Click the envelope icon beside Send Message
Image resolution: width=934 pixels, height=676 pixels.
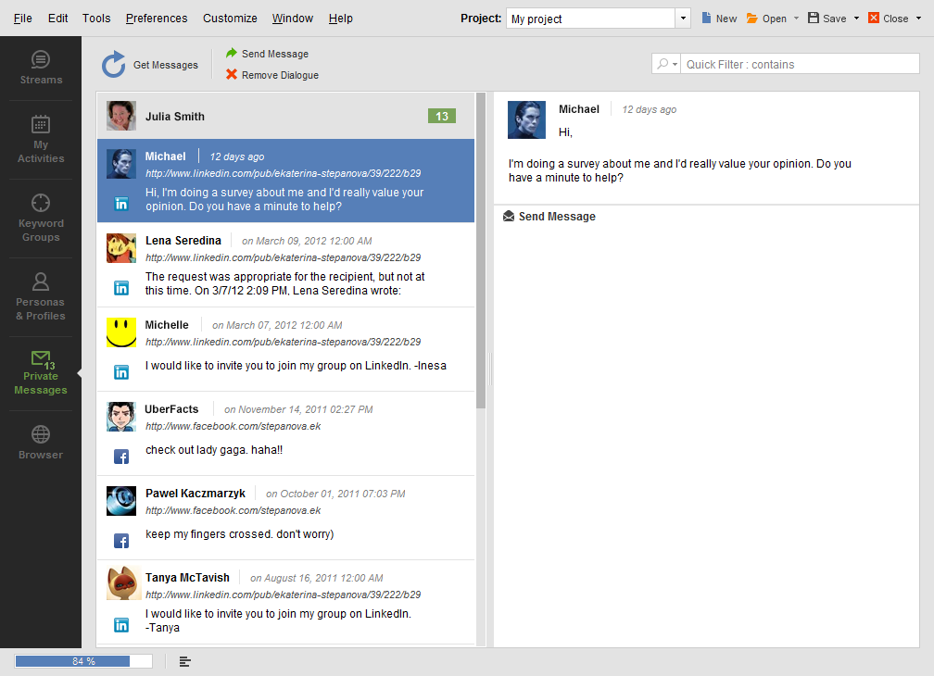[x=509, y=216]
